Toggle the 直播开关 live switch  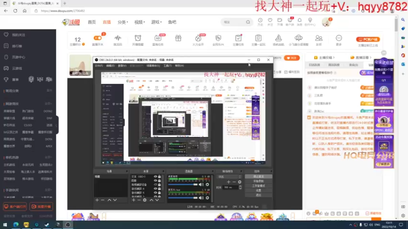coord(97,38)
